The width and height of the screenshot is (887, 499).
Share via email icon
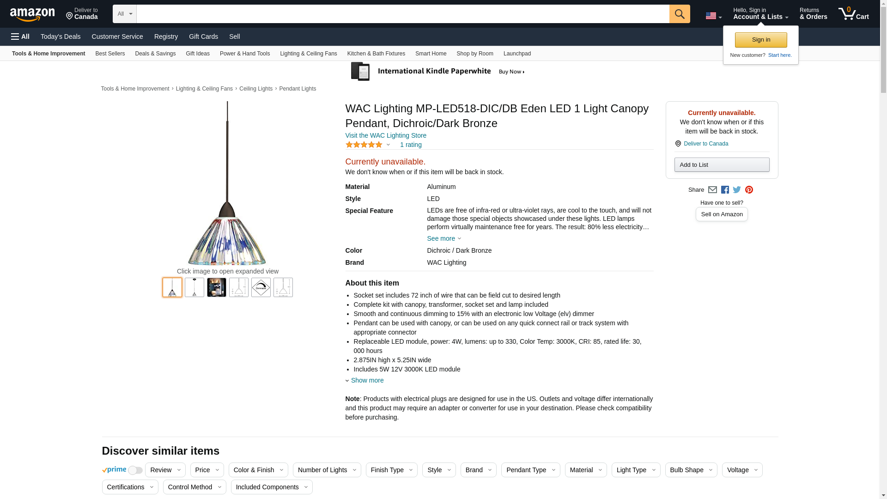(712, 190)
